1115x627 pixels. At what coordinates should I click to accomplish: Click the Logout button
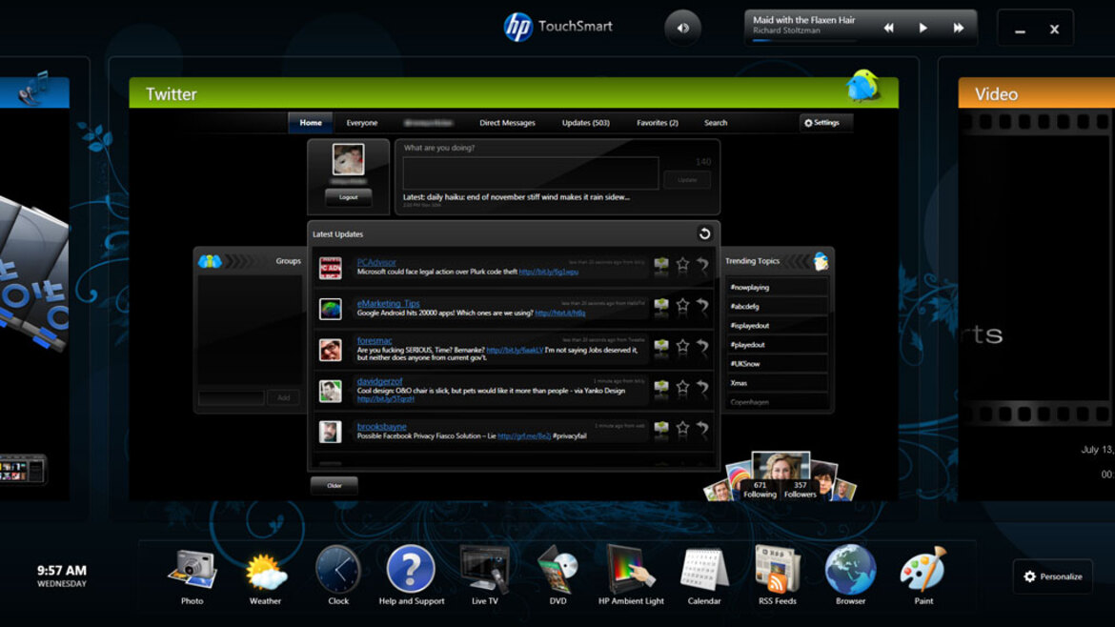[x=349, y=197]
